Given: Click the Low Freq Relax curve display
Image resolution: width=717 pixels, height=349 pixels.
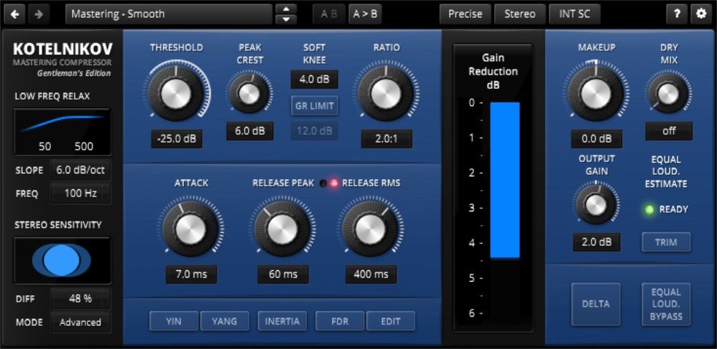Looking at the screenshot, I should (x=62, y=131).
